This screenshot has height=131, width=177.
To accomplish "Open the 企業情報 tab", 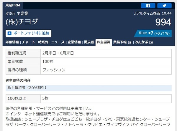I will 74,42.
